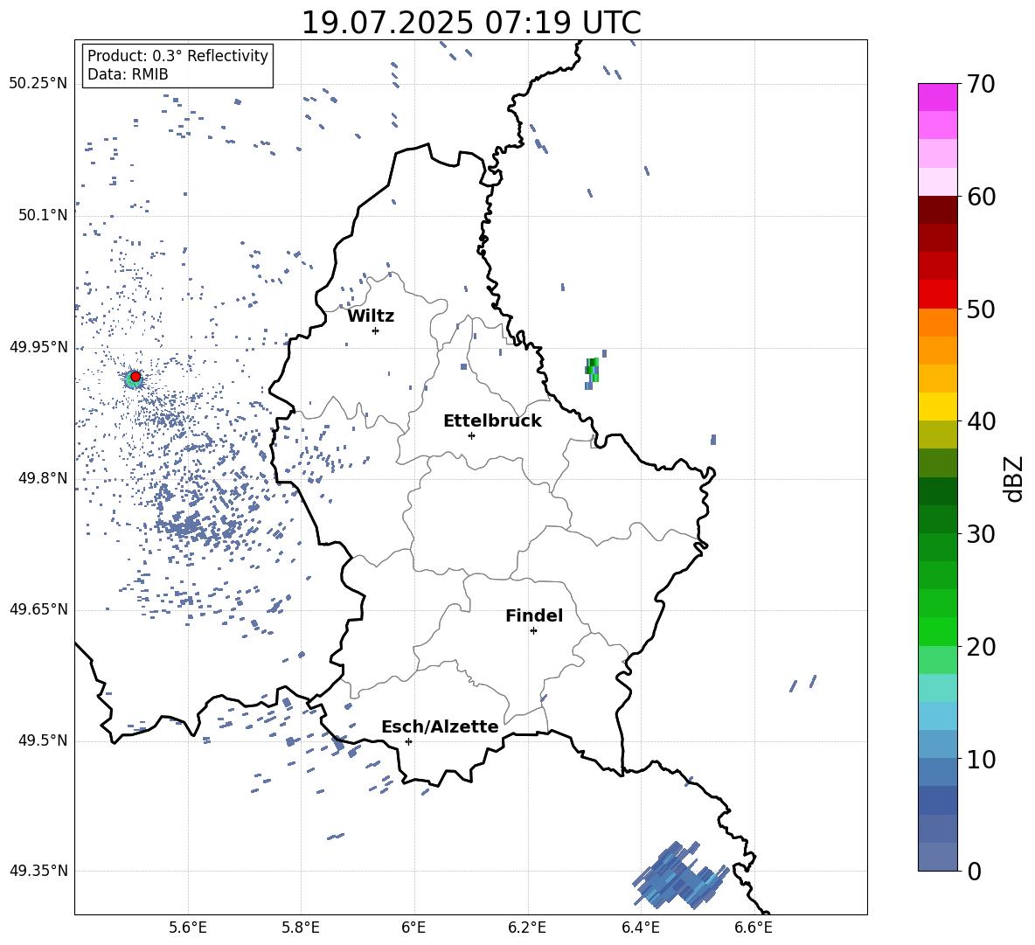Click the 49.35°N latitude label
This screenshot has width=1035, height=945.
[38, 871]
